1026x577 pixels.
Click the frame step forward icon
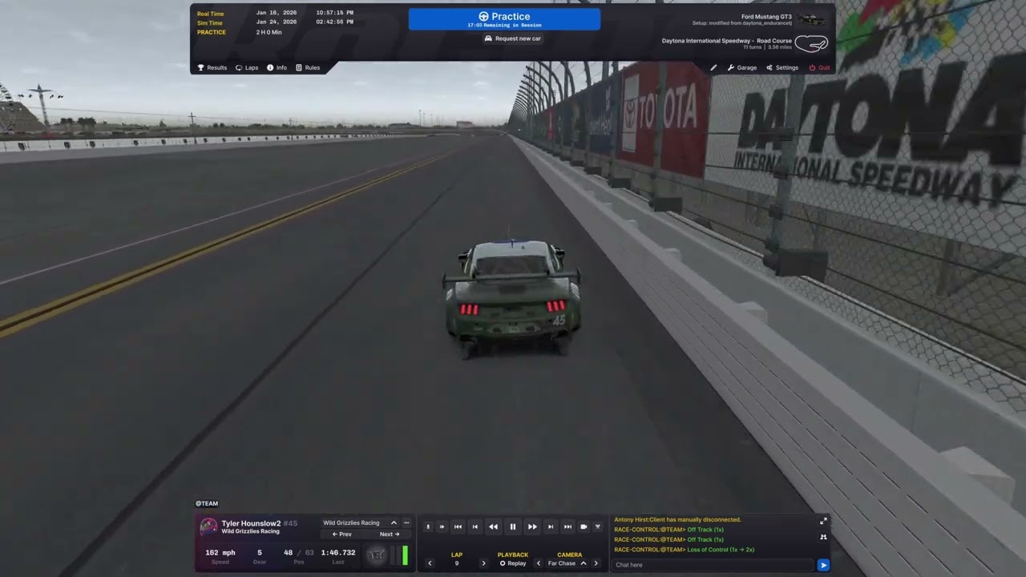(442, 527)
